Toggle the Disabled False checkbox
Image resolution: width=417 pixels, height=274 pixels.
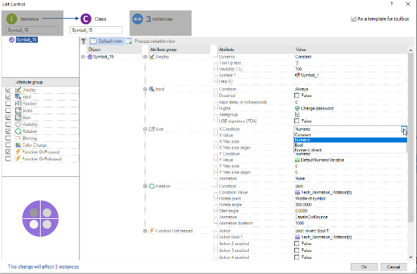click(297, 96)
